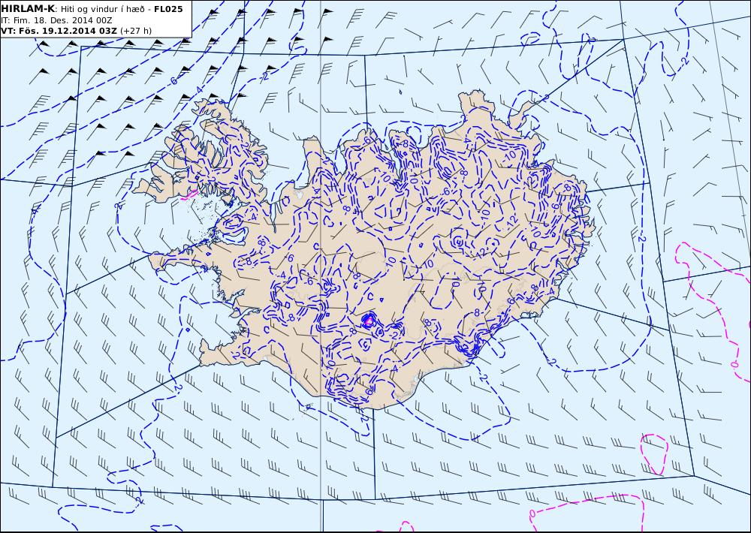Select the 'IT: Fim. 18. Des. 2014 00Z' line
This screenshot has width=751, height=533.
[56, 20]
